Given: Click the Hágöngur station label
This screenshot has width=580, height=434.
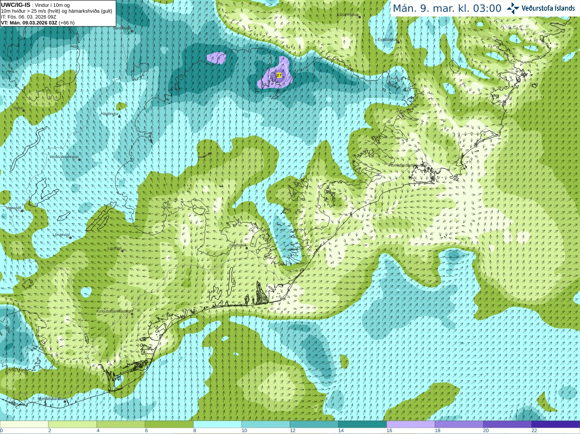Looking at the screenshot, I should (x=109, y=114).
